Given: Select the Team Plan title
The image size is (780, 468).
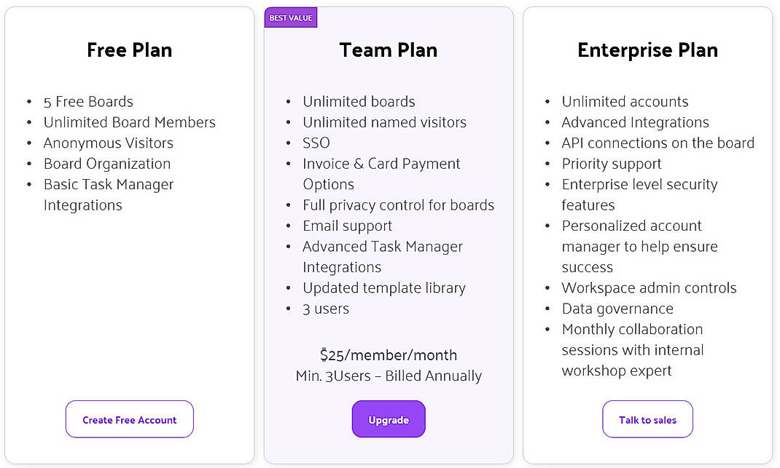Looking at the screenshot, I should pos(389,50).
